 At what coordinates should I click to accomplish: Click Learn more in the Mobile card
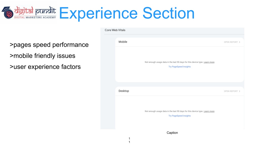(x=209, y=62)
